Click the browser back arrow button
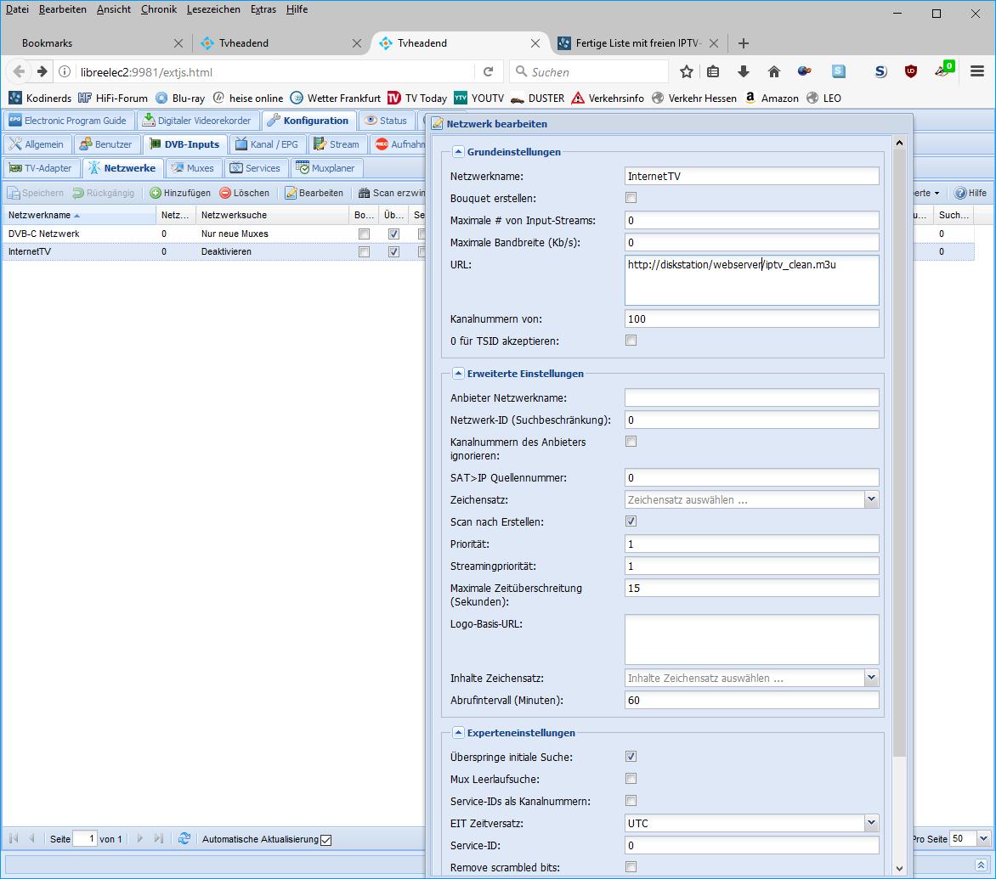Screen dimensions: 996x879 [x=19, y=71]
